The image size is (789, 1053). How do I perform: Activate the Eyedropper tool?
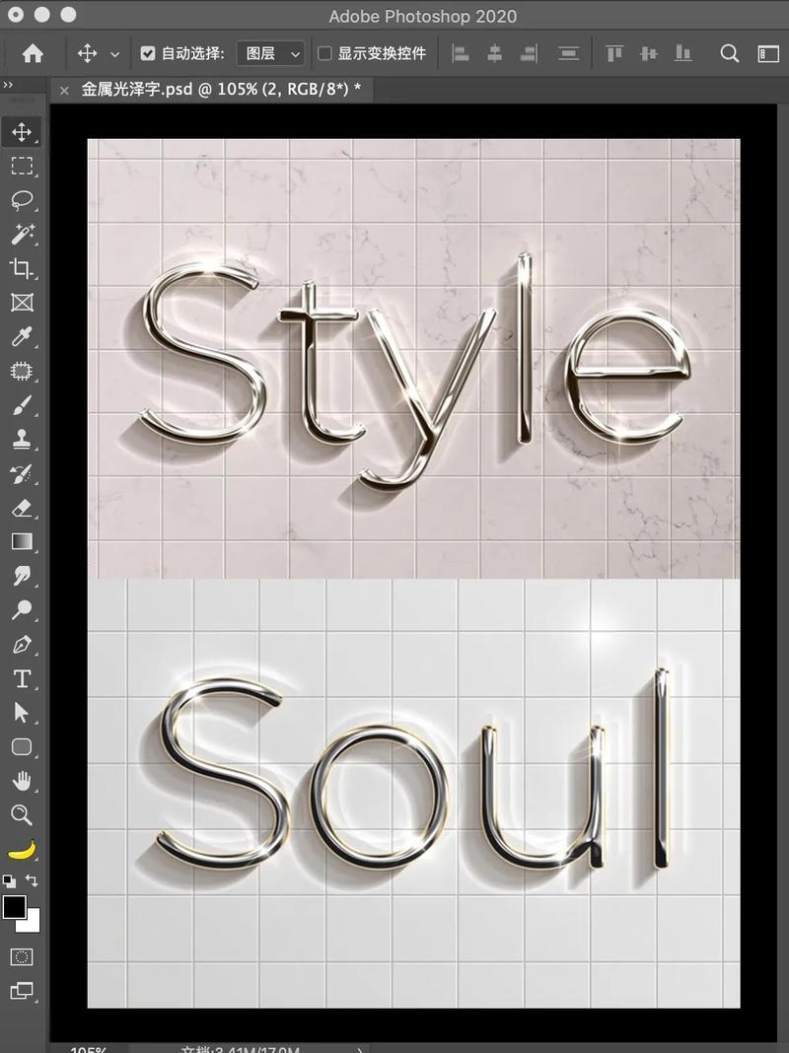(x=22, y=337)
